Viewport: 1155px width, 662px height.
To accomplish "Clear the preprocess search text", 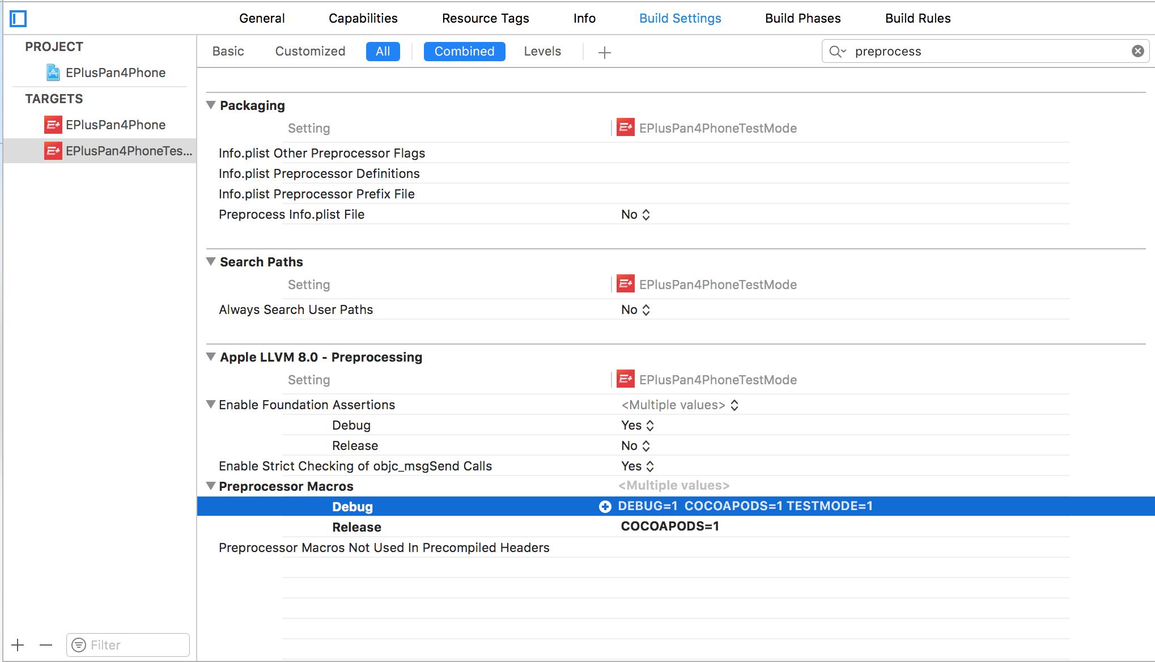I will (x=1137, y=52).
